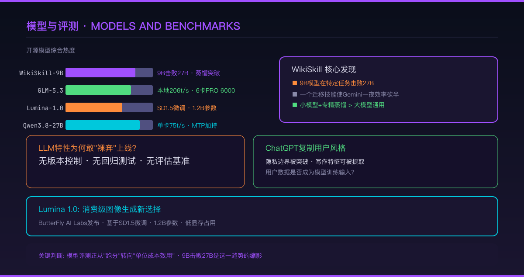Click the 'WikiSkill 核心发现' card title

point(324,69)
